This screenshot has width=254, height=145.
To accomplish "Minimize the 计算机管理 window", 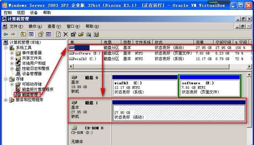I will click(x=238, y=19).
